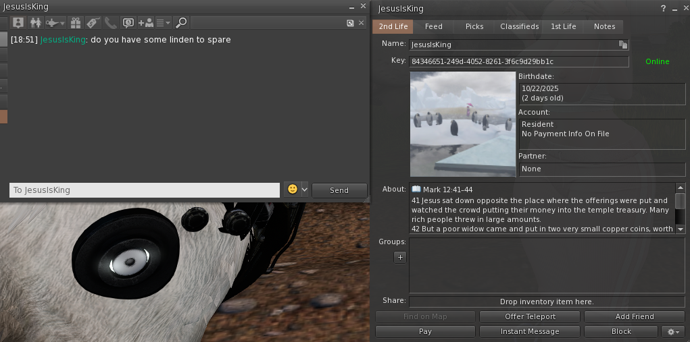Select the highlighted brown conversation list entry
This screenshot has height=342, width=690.
(x=3, y=117)
